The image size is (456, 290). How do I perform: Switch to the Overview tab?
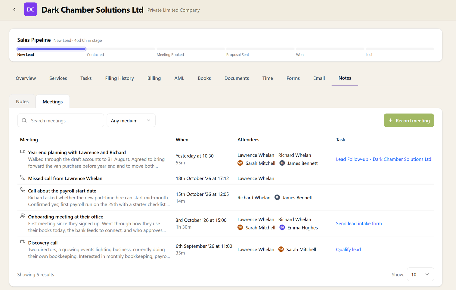point(26,78)
